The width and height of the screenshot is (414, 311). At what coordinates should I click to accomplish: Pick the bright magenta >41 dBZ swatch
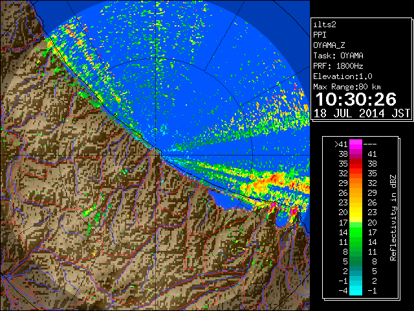coord(356,144)
